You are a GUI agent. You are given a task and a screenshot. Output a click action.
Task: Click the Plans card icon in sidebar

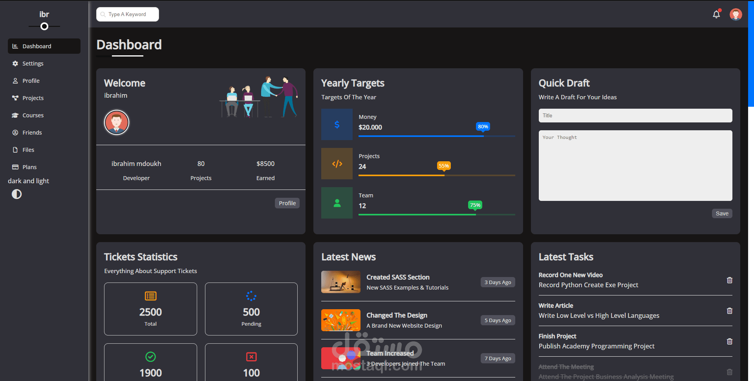point(15,167)
